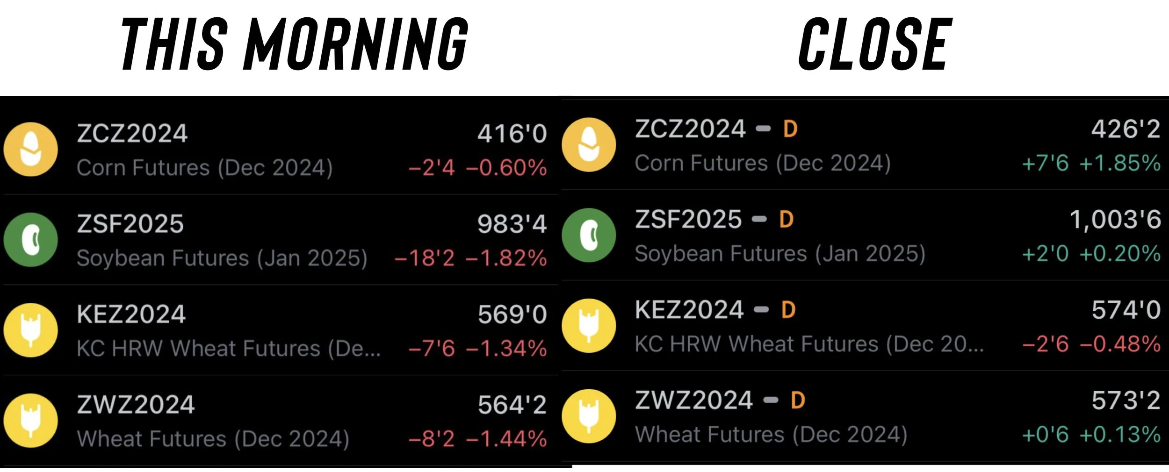
Task: Click ZWZ2024 wheat icon in close list
Action: tap(589, 416)
